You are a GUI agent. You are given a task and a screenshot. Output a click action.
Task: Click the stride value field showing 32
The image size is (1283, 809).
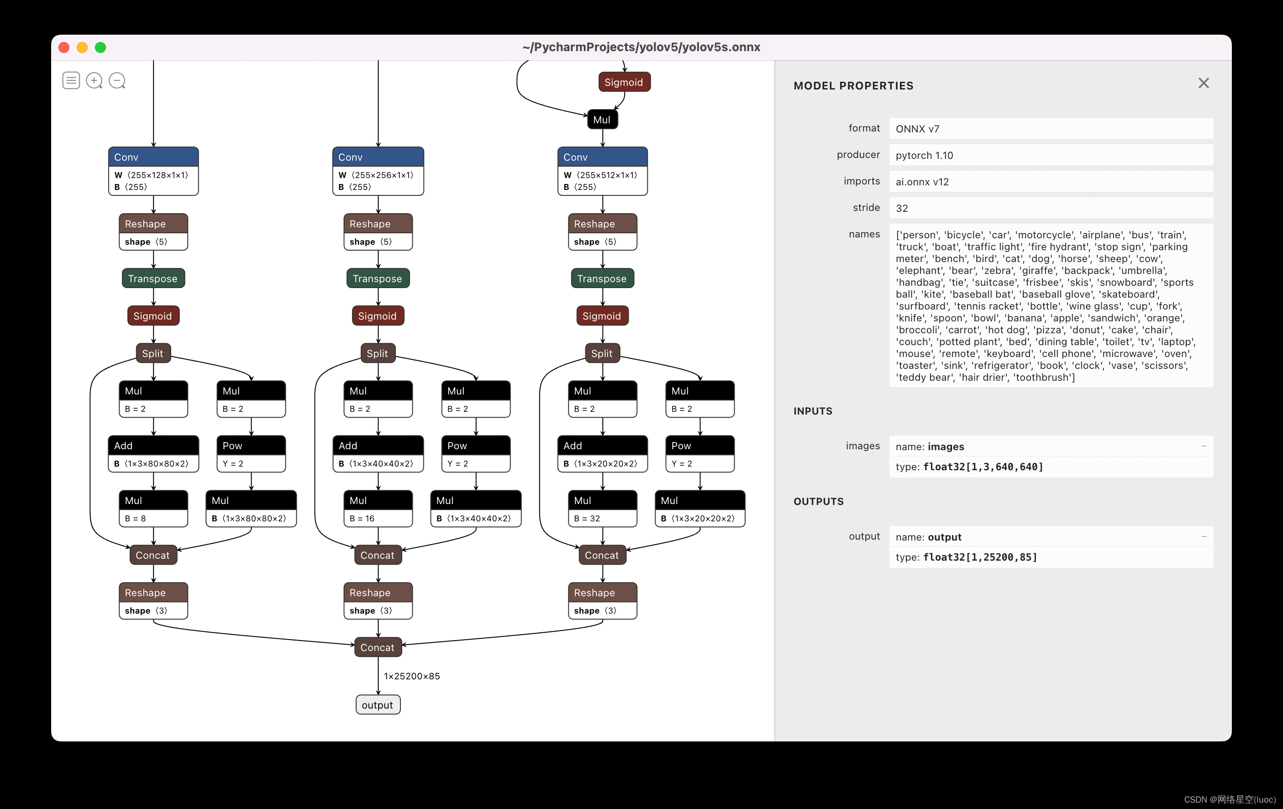[1050, 208]
